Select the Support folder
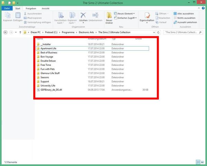 [92, 81]
